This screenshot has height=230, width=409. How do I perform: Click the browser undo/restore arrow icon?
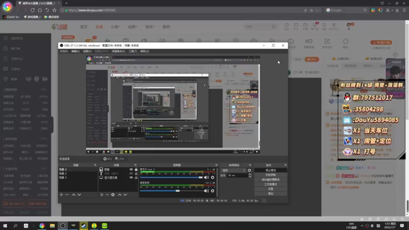click(x=47, y=10)
